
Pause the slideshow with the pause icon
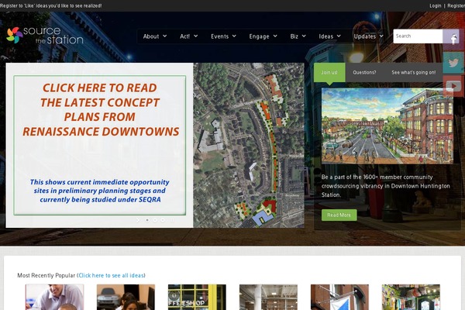(x=172, y=220)
